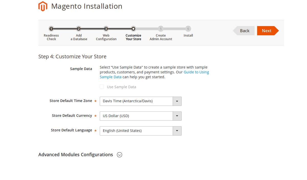Expand Advanced Modules Configurations with the chevron icon
The height and width of the screenshot is (180, 307).
(x=119, y=155)
